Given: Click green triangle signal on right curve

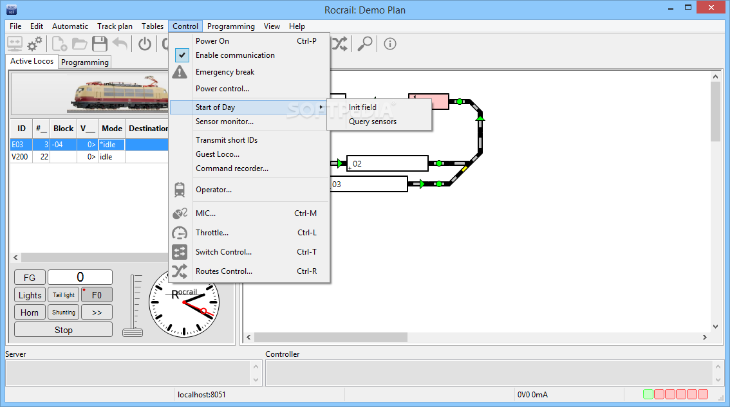Looking at the screenshot, I should pos(480,118).
